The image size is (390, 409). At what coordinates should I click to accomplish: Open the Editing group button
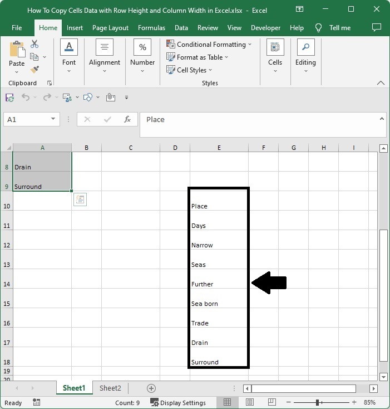click(x=305, y=56)
